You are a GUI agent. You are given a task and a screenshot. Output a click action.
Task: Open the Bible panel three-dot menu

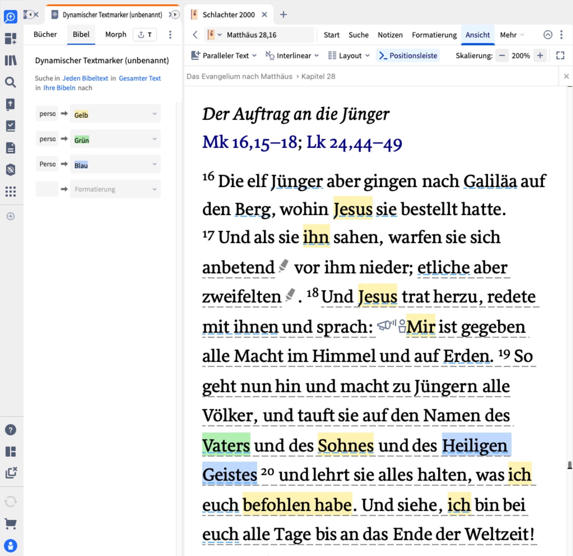[x=561, y=35]
